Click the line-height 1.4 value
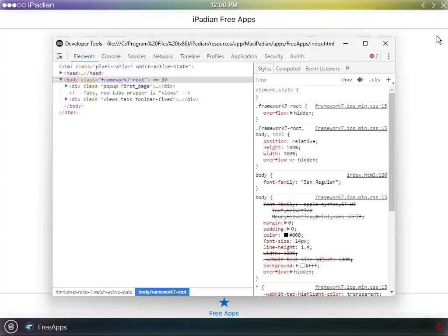 coord(304,247)
